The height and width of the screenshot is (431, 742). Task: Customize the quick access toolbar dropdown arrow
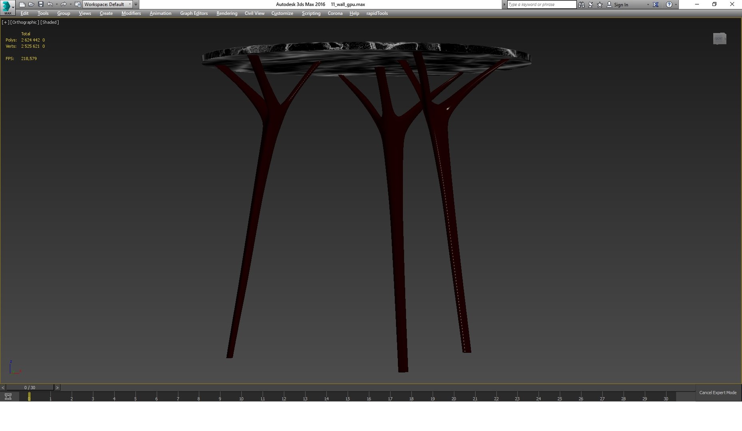click(x=136, y=4)
